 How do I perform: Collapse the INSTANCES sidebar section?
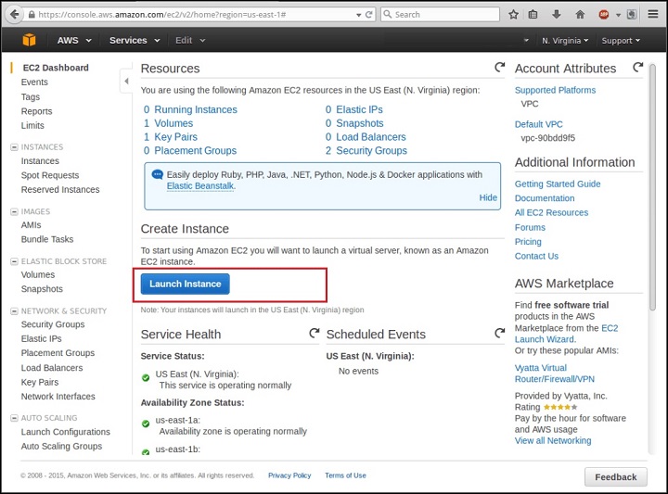pos(14,147)
